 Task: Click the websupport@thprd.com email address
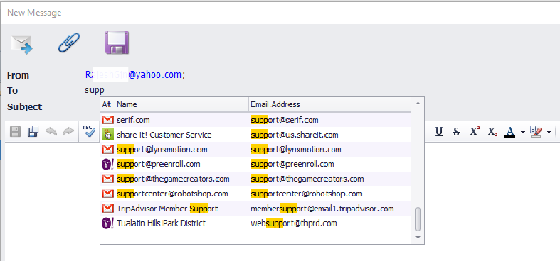click(294, 223)
